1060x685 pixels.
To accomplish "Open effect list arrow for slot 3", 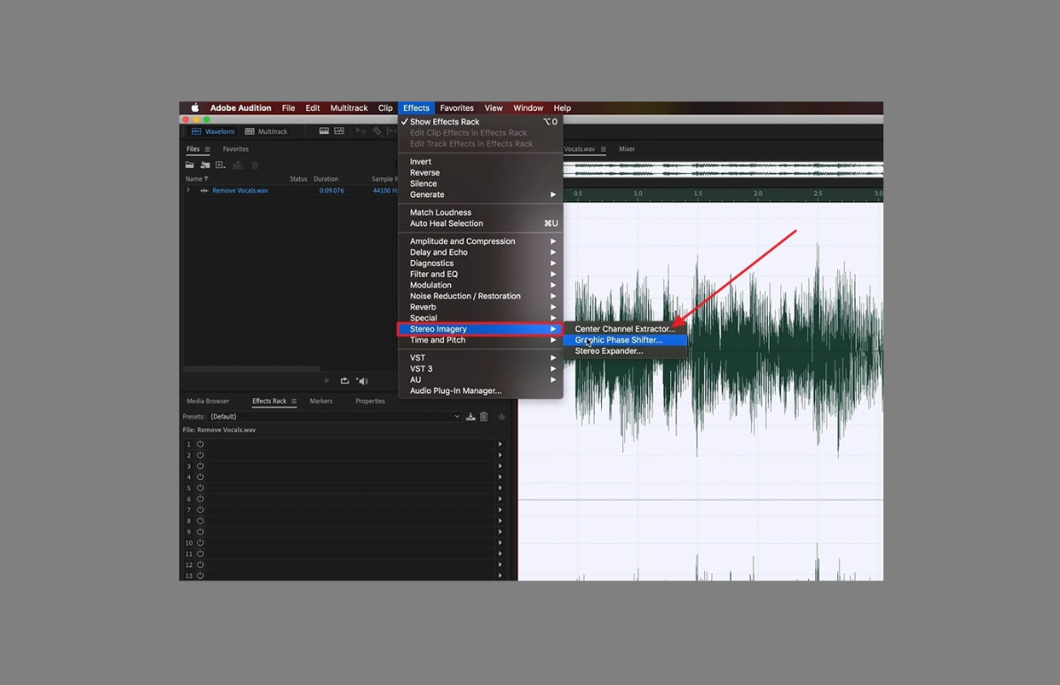I will tap(500, 466).
